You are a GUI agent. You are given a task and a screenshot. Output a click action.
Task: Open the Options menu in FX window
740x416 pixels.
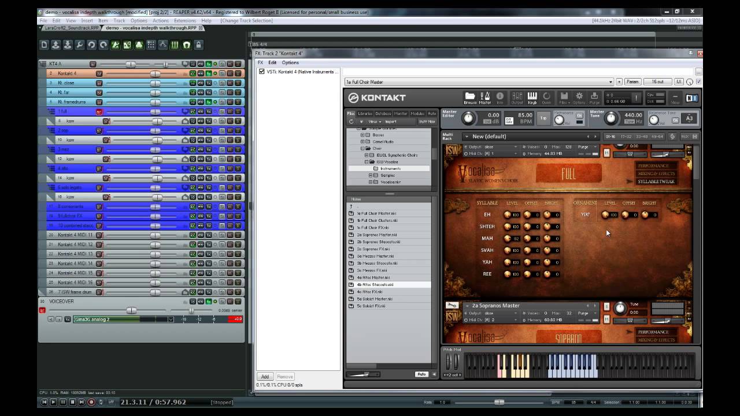pyautogui.click(x=290, y=62)
